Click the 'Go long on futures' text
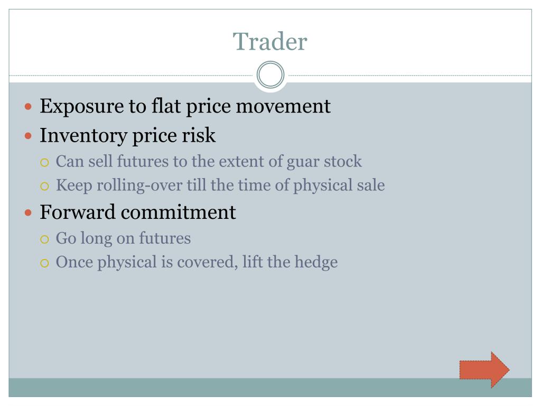541x406 pixels. coord(123,238)
